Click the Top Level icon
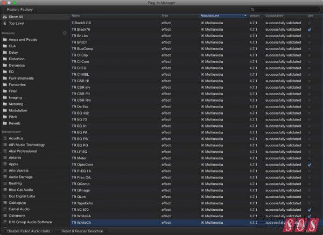 5,23
